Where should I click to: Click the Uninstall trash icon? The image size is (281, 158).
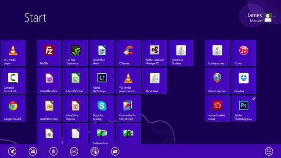[x=54, y=151]
